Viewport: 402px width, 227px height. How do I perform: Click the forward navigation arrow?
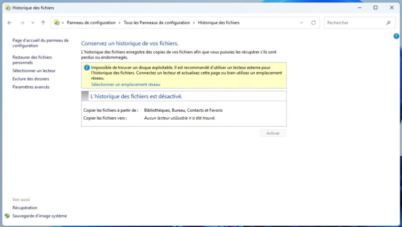(x=22, y=23)
